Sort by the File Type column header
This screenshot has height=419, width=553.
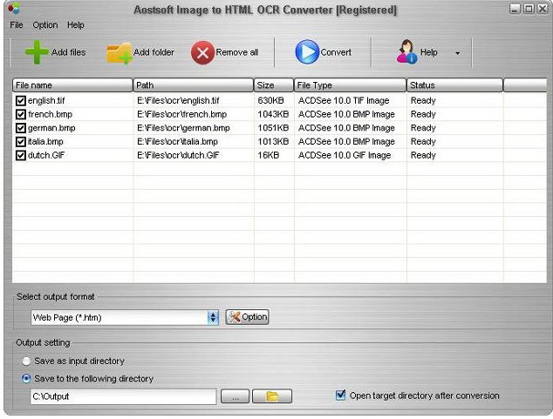click(350, 85)
